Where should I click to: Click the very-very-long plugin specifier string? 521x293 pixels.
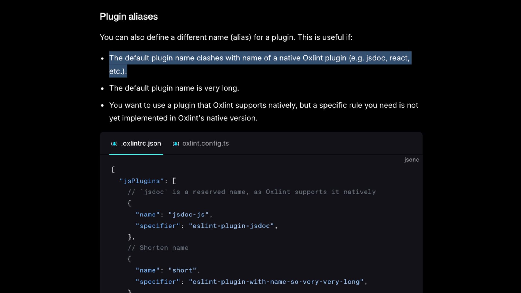point(276,282)
